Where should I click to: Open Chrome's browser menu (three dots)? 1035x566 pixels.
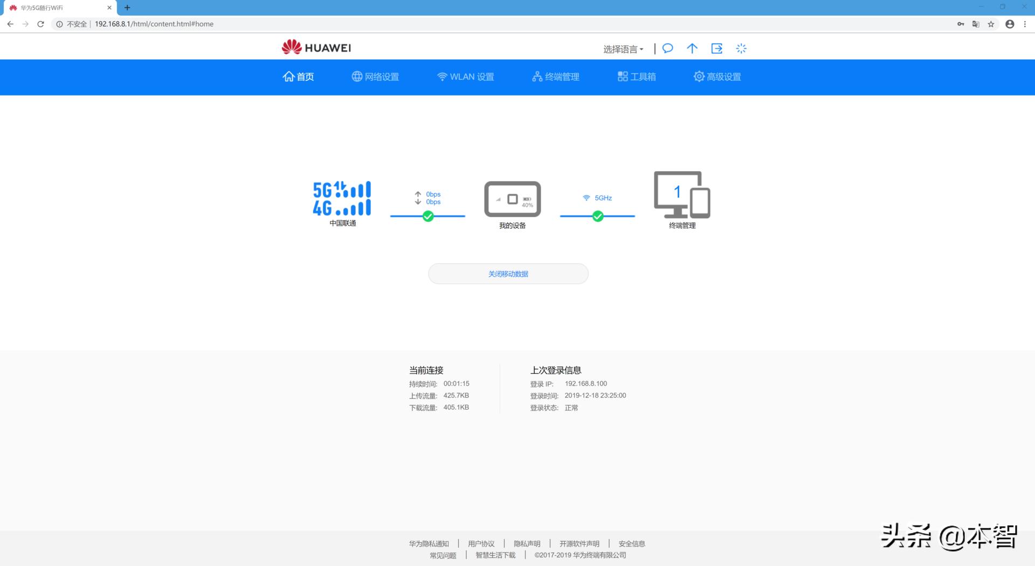point(1026,24)
